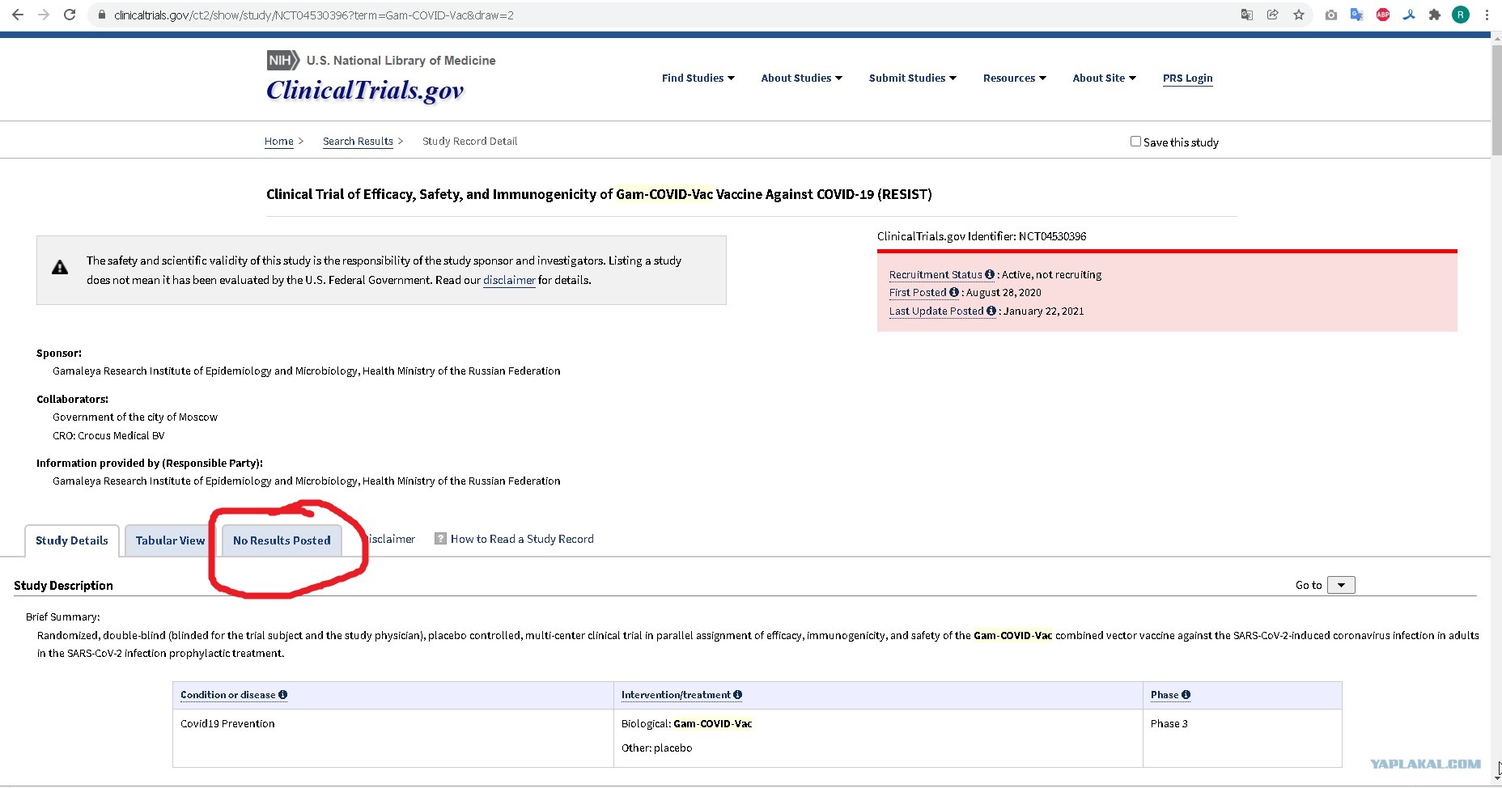The height and width of the screenshot is (788, 1502).
Task: Open the disclaimer link in the warning box
Action: coord(509,281)
